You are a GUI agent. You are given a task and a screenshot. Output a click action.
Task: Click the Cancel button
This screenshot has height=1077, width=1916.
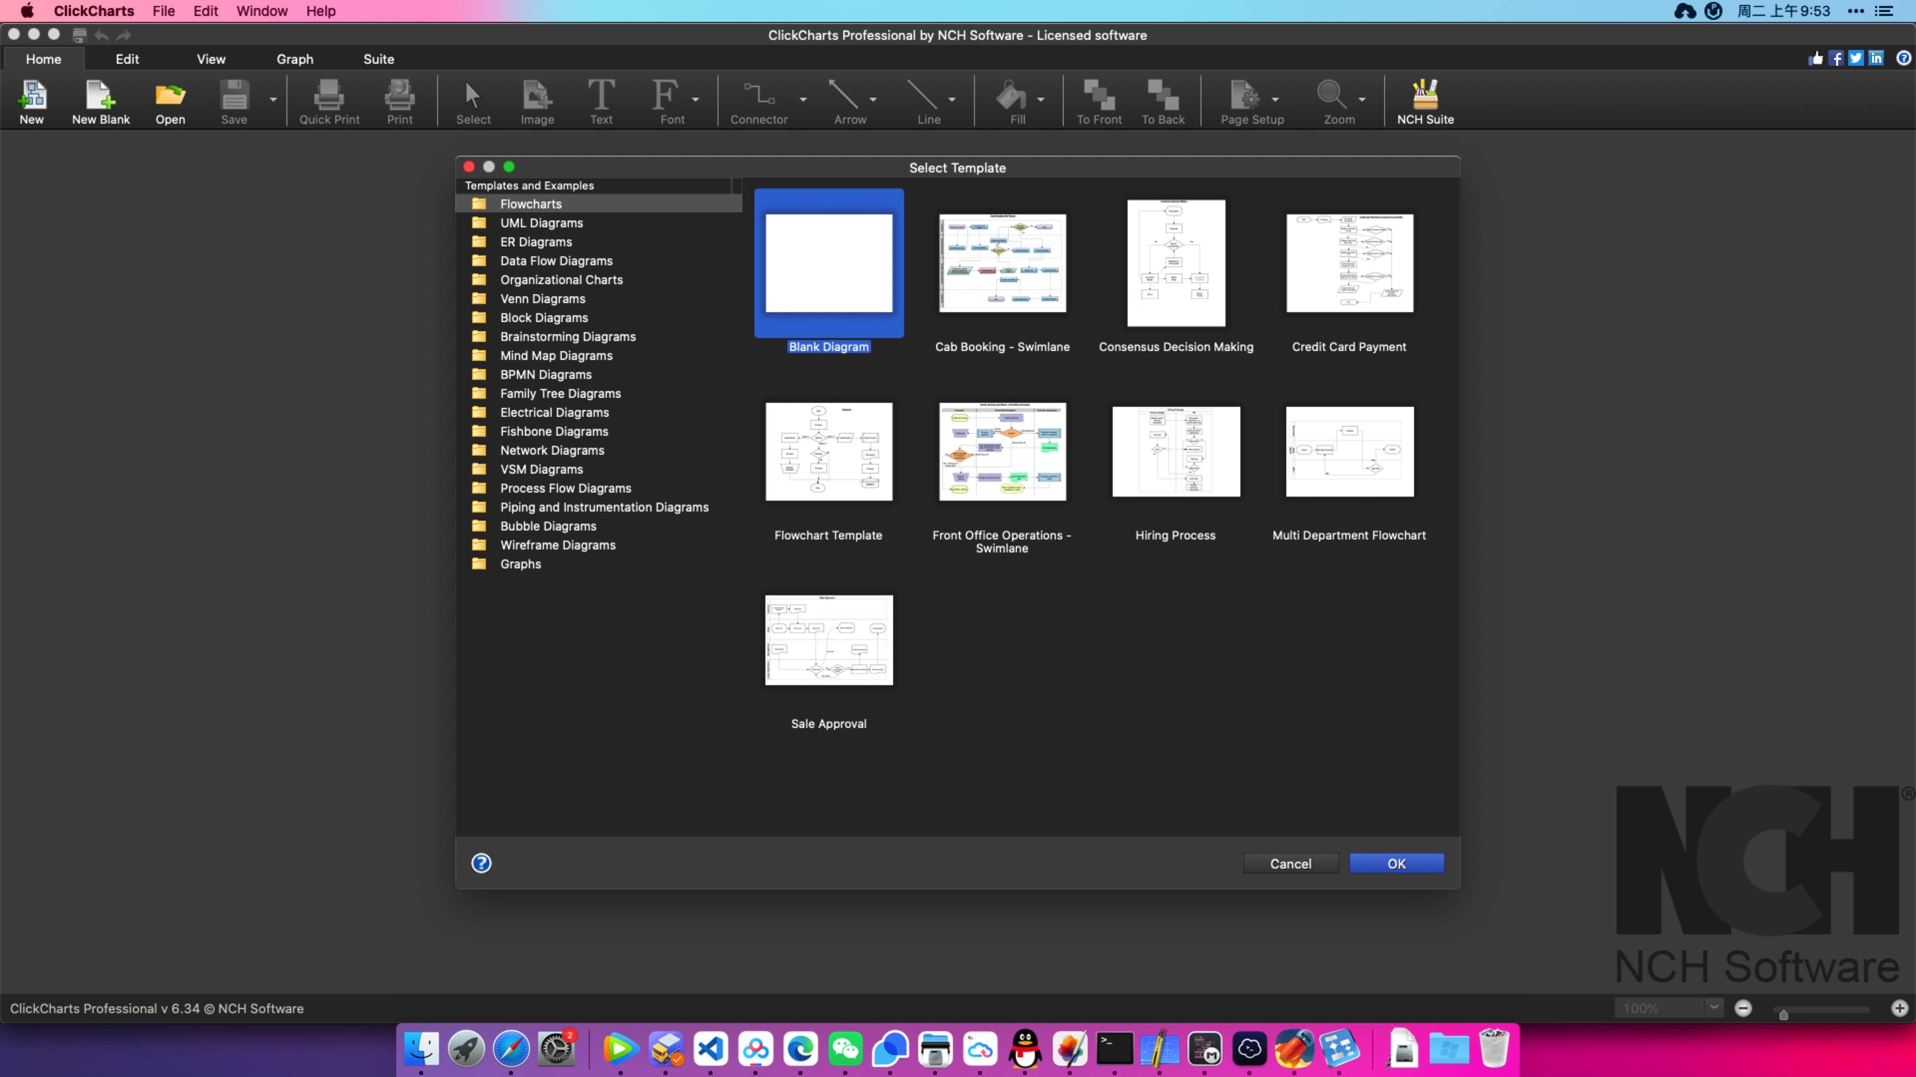[1290, 863]
